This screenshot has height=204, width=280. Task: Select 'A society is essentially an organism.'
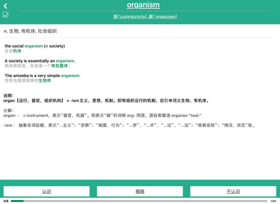tap(40, 61)
